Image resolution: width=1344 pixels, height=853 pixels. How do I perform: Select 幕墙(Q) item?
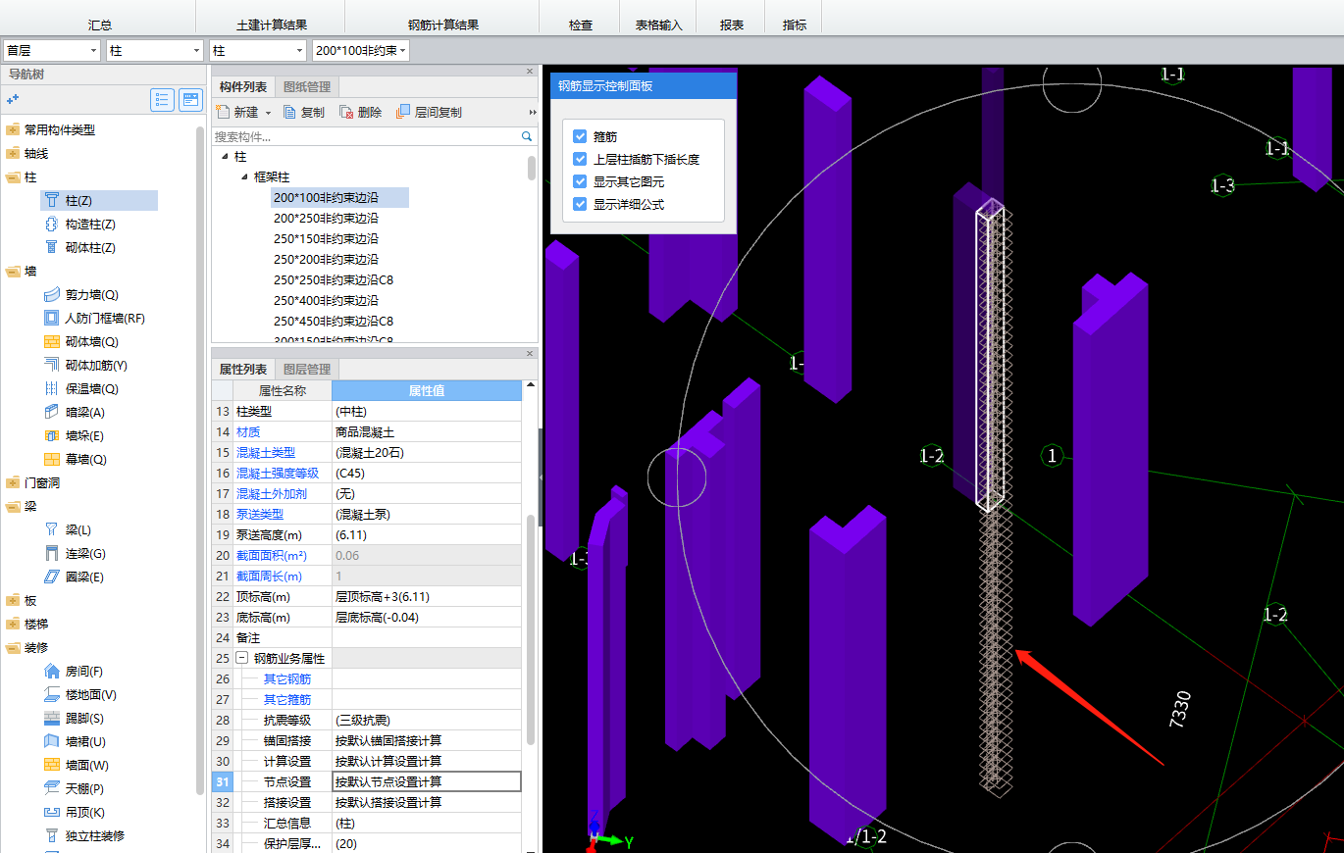(85, 460)
